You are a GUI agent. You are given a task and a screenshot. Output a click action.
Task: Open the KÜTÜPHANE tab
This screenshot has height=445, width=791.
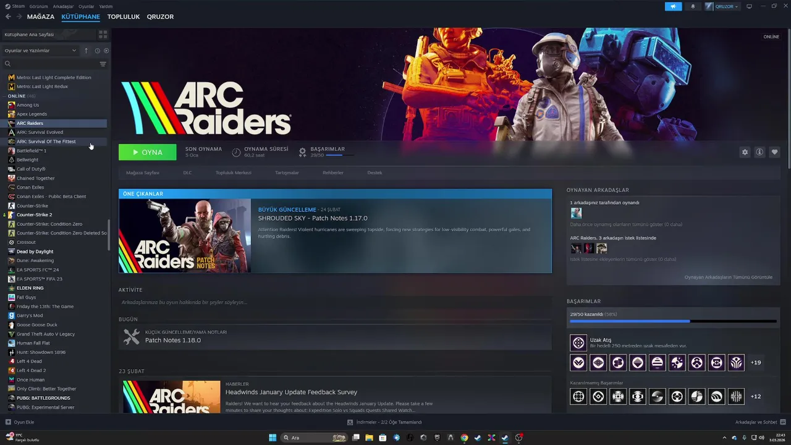pyautogui.click(x=81, y=17)
